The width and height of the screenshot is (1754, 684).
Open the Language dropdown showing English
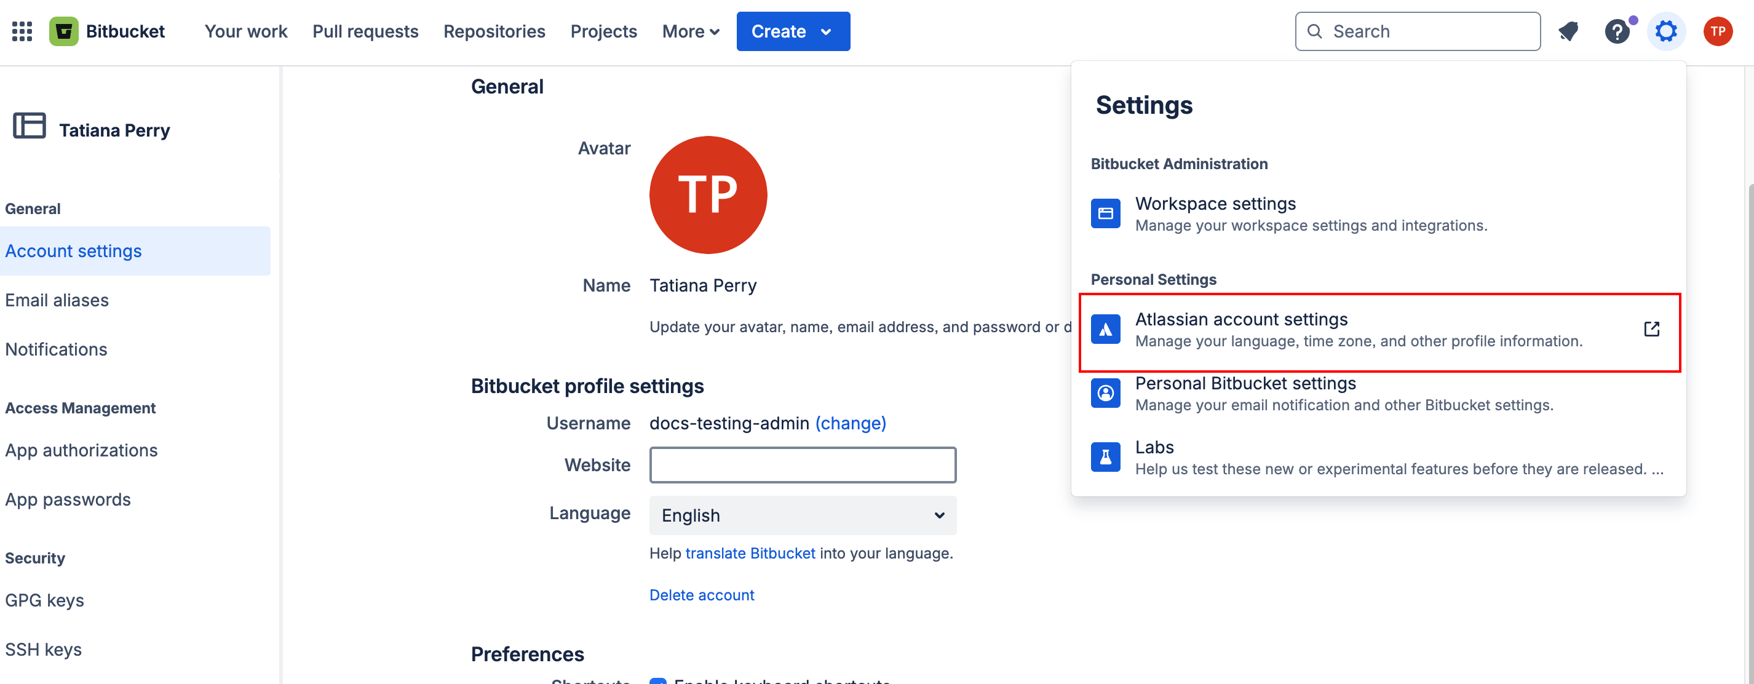tap(802, 515)
